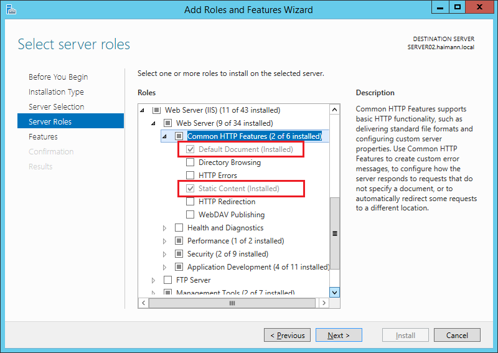This screenshot has width=498, height=353.
Task: Check the FTP Server checkbox
Action: 167,280
